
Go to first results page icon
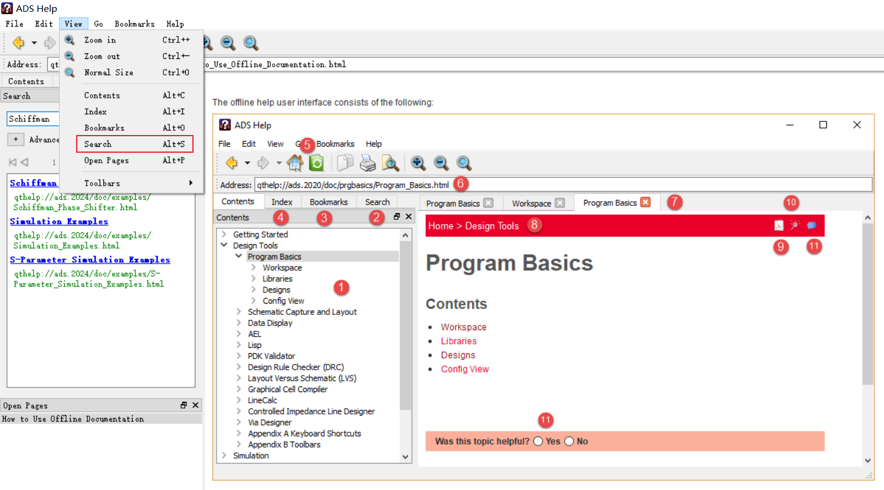coord(12,162)
